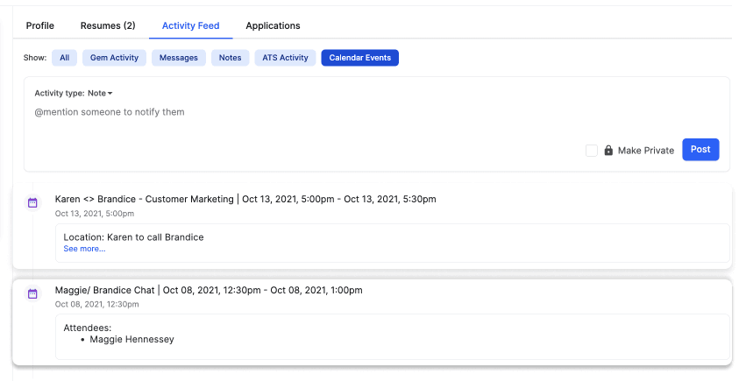
Task: Go to the Applications tab
Action: 273,25
